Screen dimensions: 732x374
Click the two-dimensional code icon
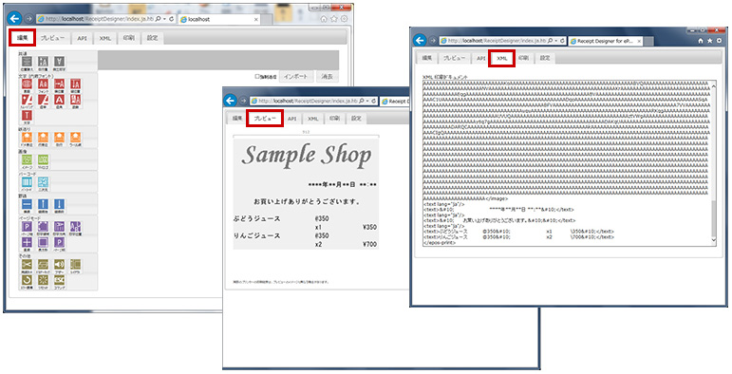[43, 182]
